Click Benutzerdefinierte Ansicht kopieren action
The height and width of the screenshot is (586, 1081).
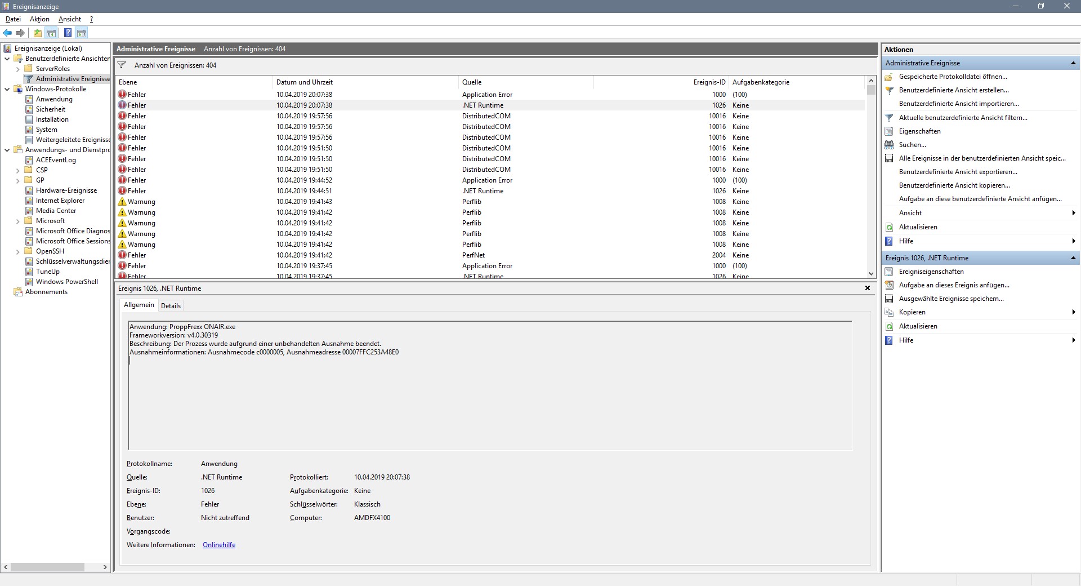(954, 185)
